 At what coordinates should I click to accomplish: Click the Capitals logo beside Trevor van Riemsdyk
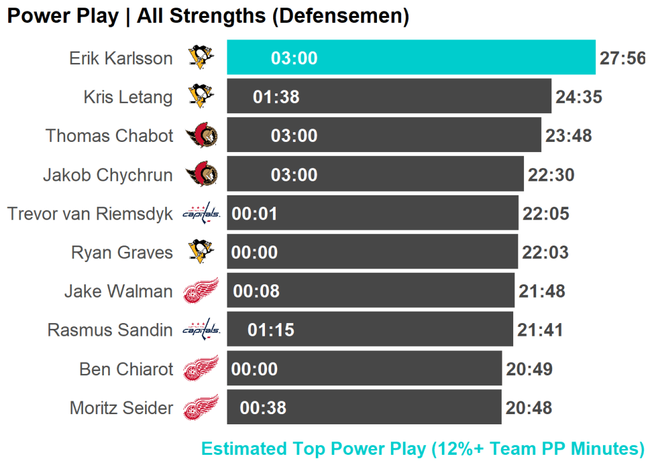(x=201, y=213)
